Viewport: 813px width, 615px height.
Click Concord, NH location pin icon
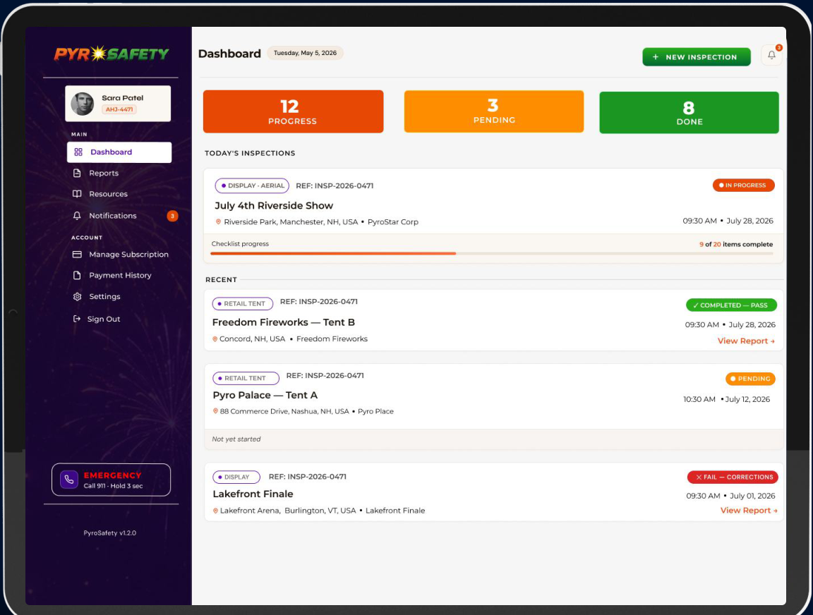215,339
